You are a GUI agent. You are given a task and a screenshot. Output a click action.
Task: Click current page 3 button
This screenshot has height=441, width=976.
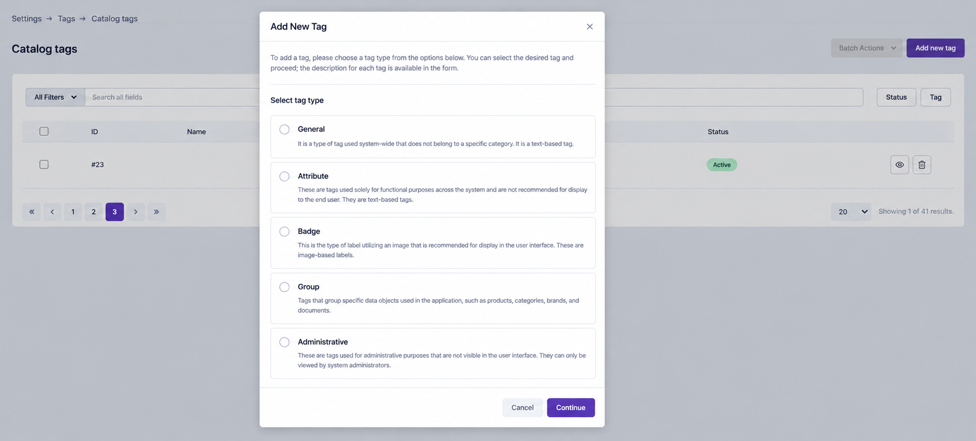[115, 212]
